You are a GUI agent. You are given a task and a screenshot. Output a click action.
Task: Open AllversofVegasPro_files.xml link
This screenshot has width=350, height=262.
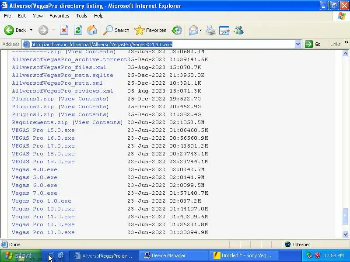[x=59, y=67]
